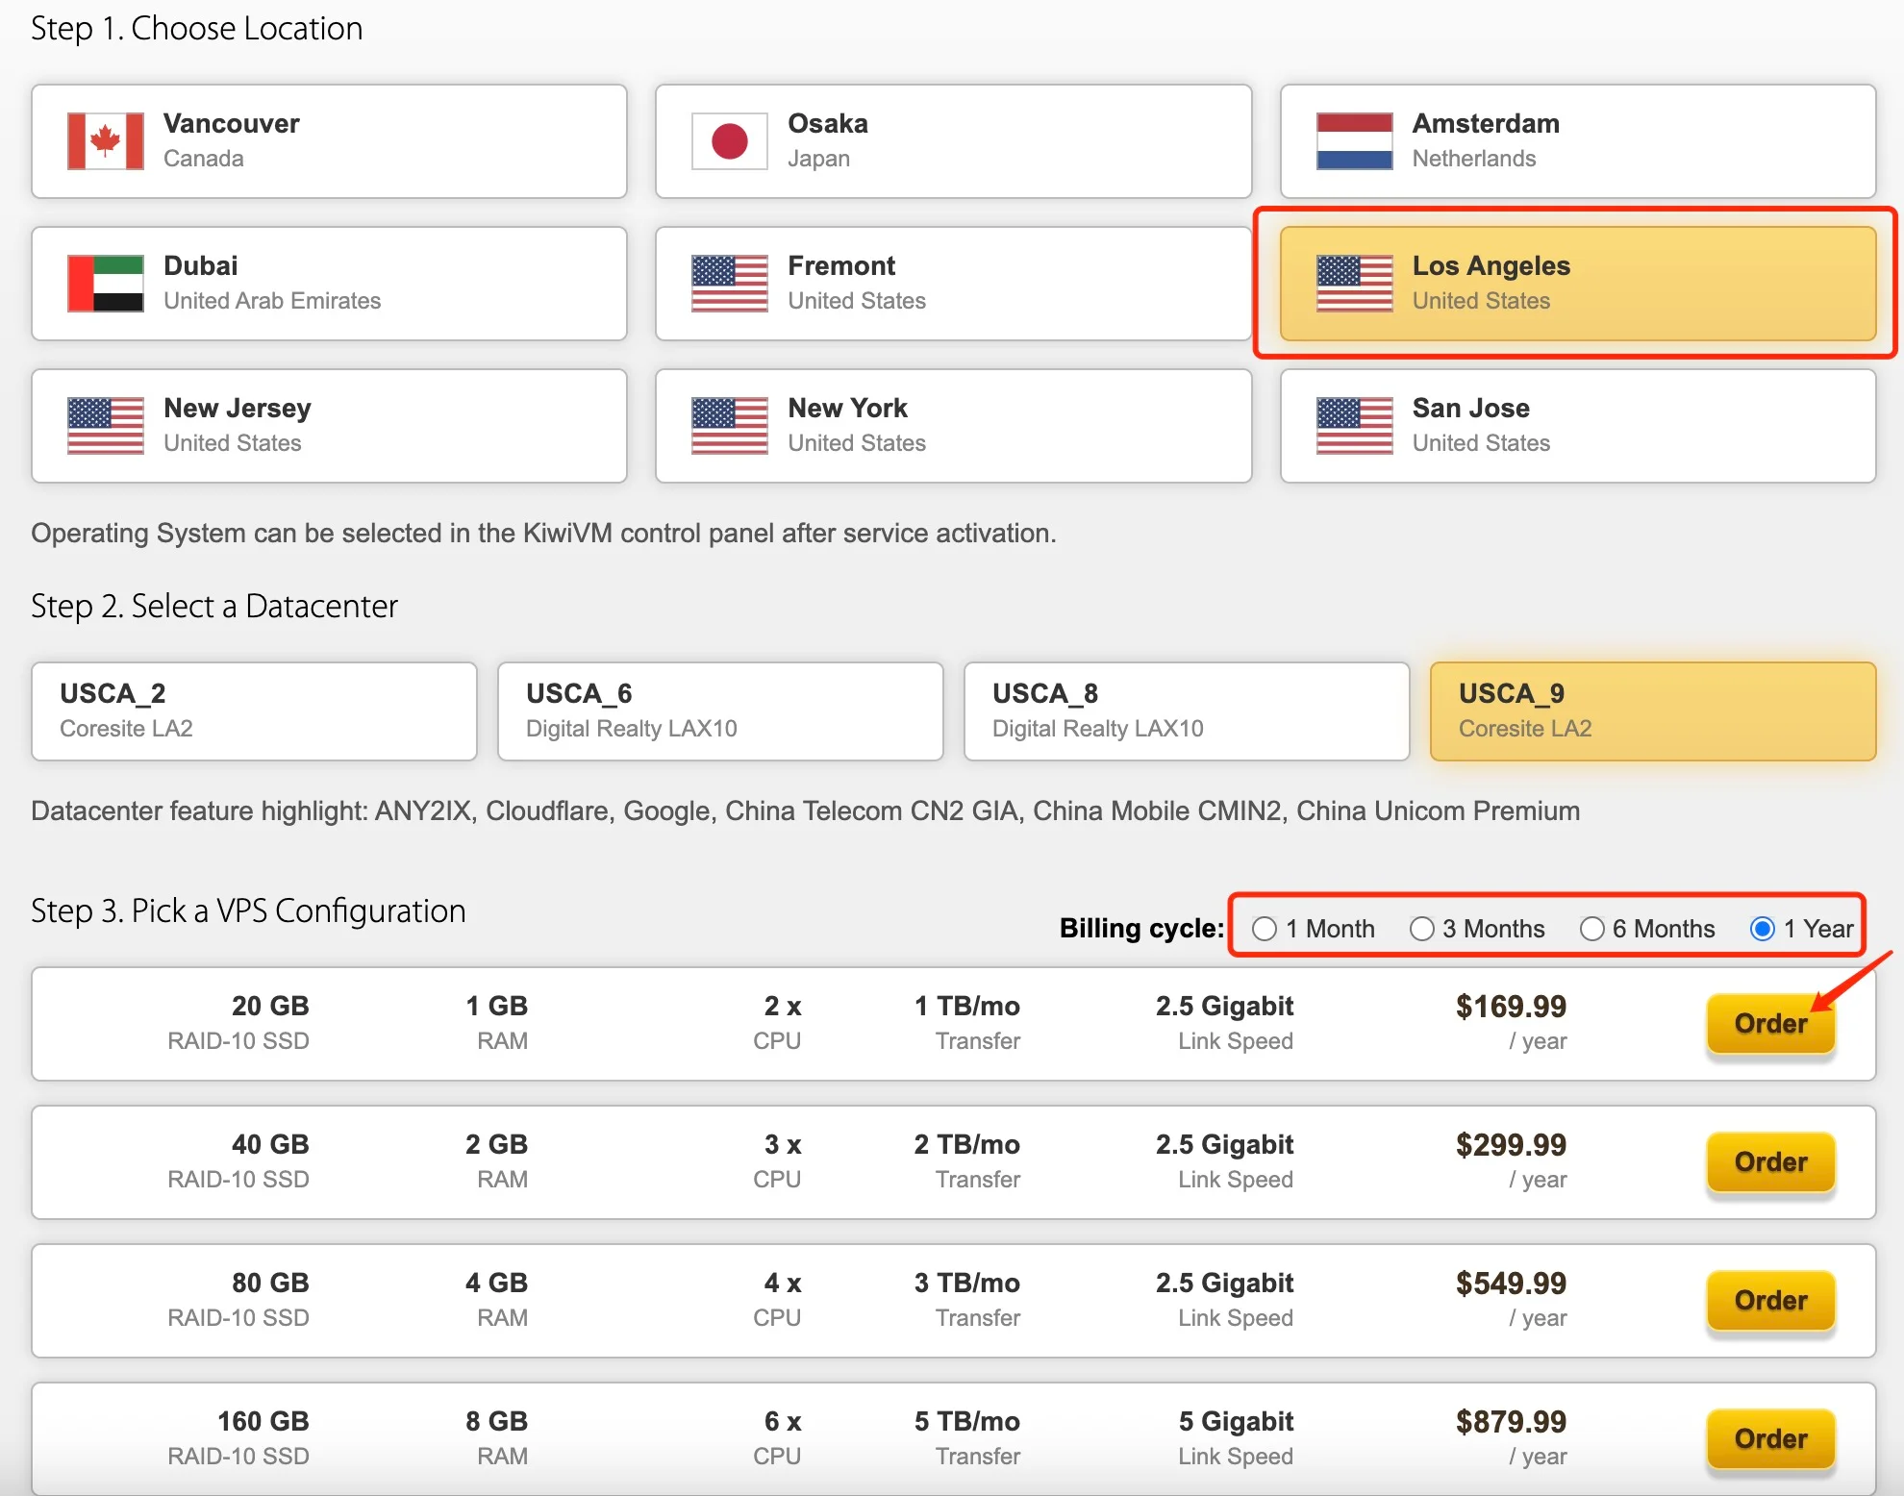
Task: Select the USCA_6 Digital Realty LAX10 datacenter
Action: [x=720, y=711]
